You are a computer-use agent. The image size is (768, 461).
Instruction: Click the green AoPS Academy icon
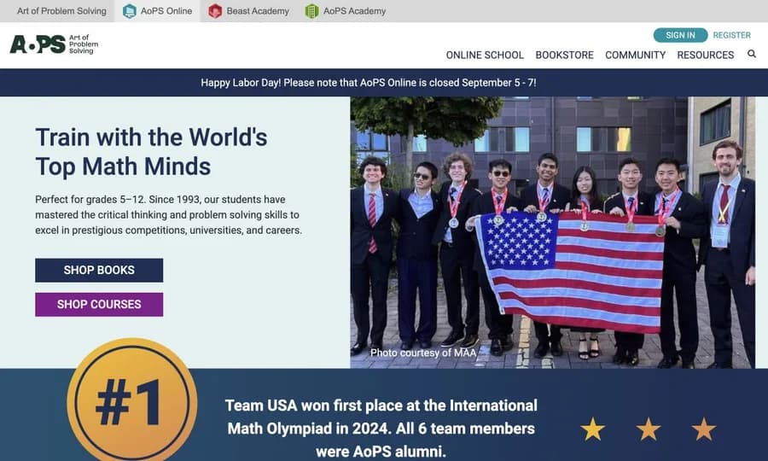click(311, 11)
